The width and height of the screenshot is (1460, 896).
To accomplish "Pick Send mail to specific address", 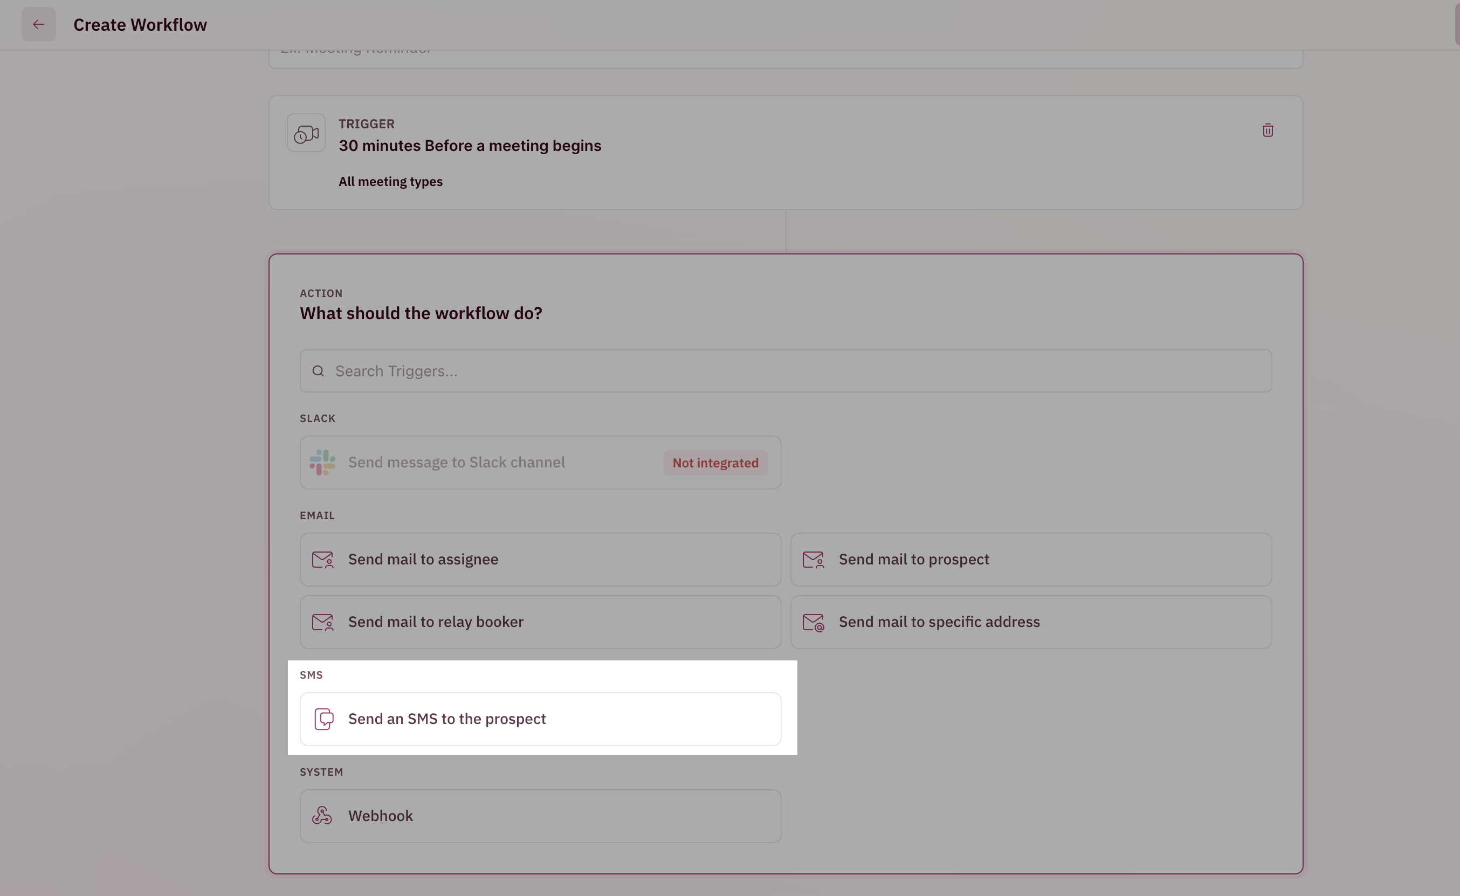I will pyautogui.click(x=1031, y=622).
